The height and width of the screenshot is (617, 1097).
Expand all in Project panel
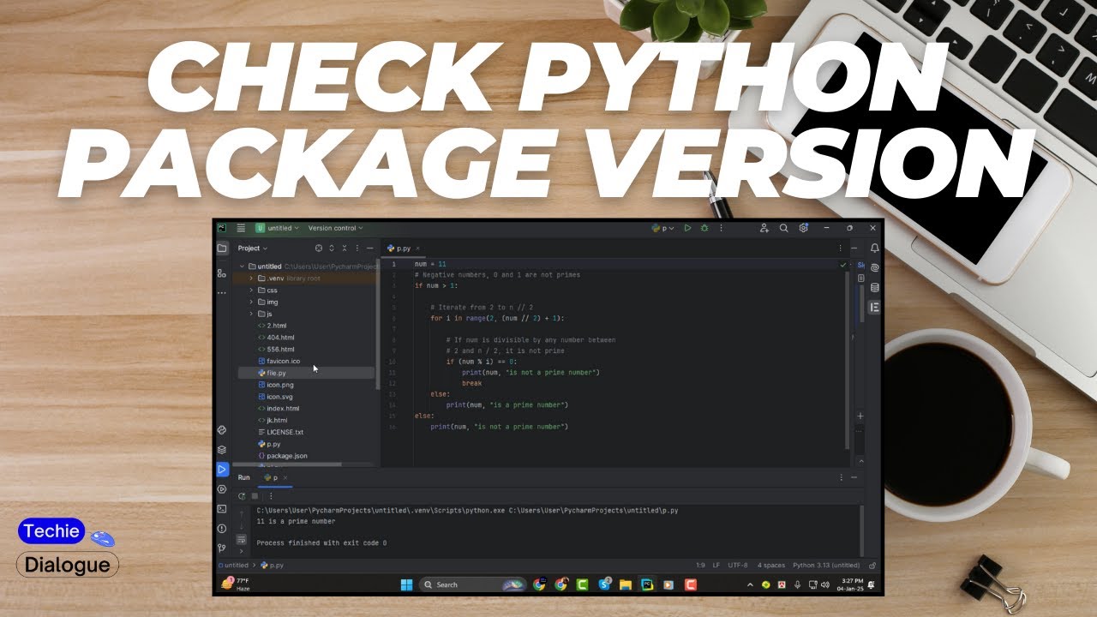coord(332,249)
